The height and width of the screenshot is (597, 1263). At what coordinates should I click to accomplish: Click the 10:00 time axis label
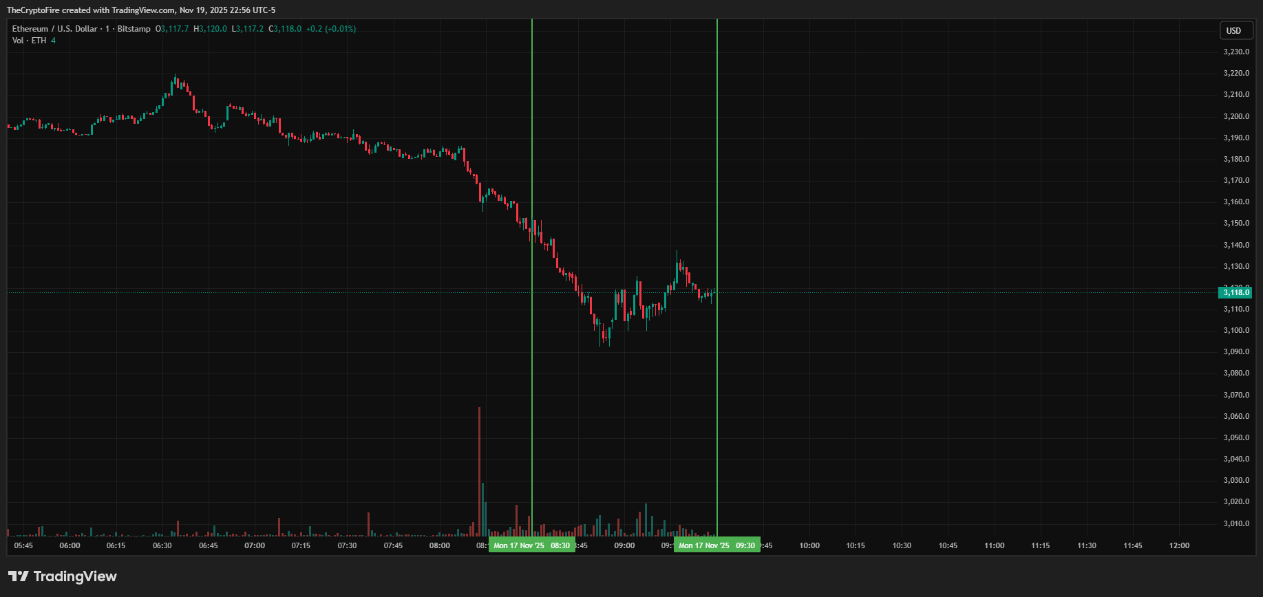pos(809,545)
